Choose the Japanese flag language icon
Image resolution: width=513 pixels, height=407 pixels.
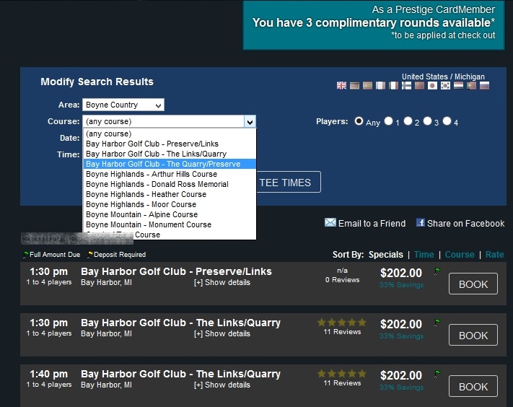pos(432,86)
